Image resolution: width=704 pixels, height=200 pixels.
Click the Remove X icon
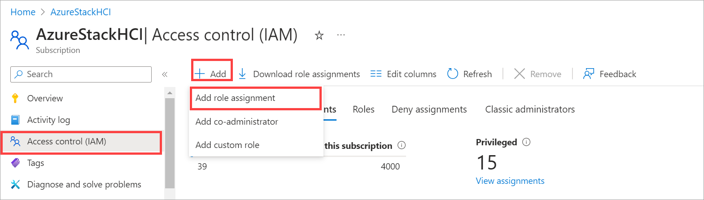point(519,74)
